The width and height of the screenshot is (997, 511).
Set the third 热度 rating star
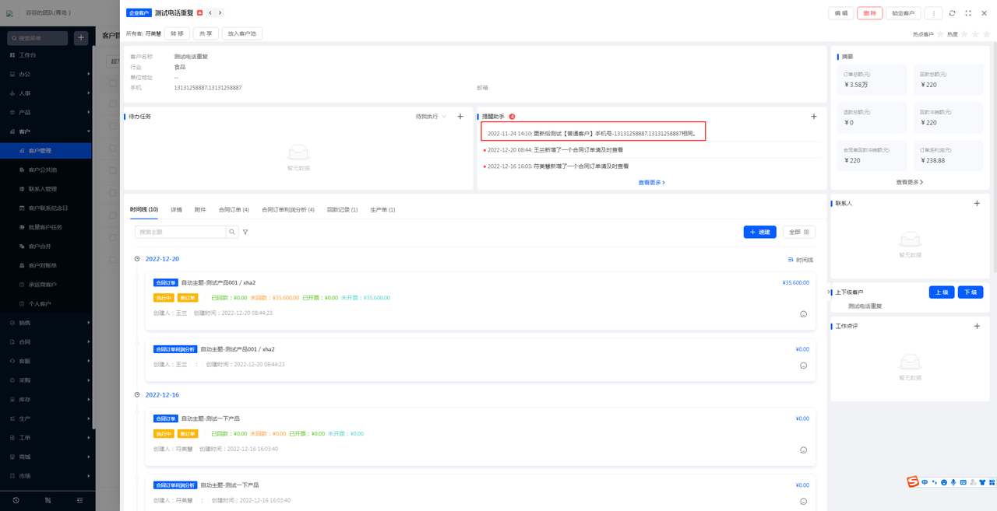click(986, 34)
